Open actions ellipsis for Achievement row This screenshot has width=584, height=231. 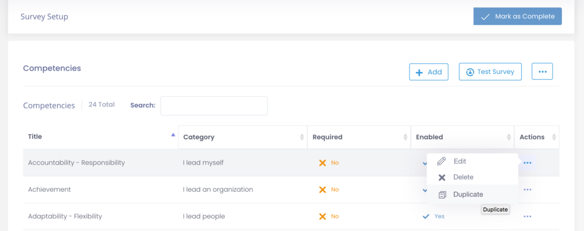tap(528, 189)
